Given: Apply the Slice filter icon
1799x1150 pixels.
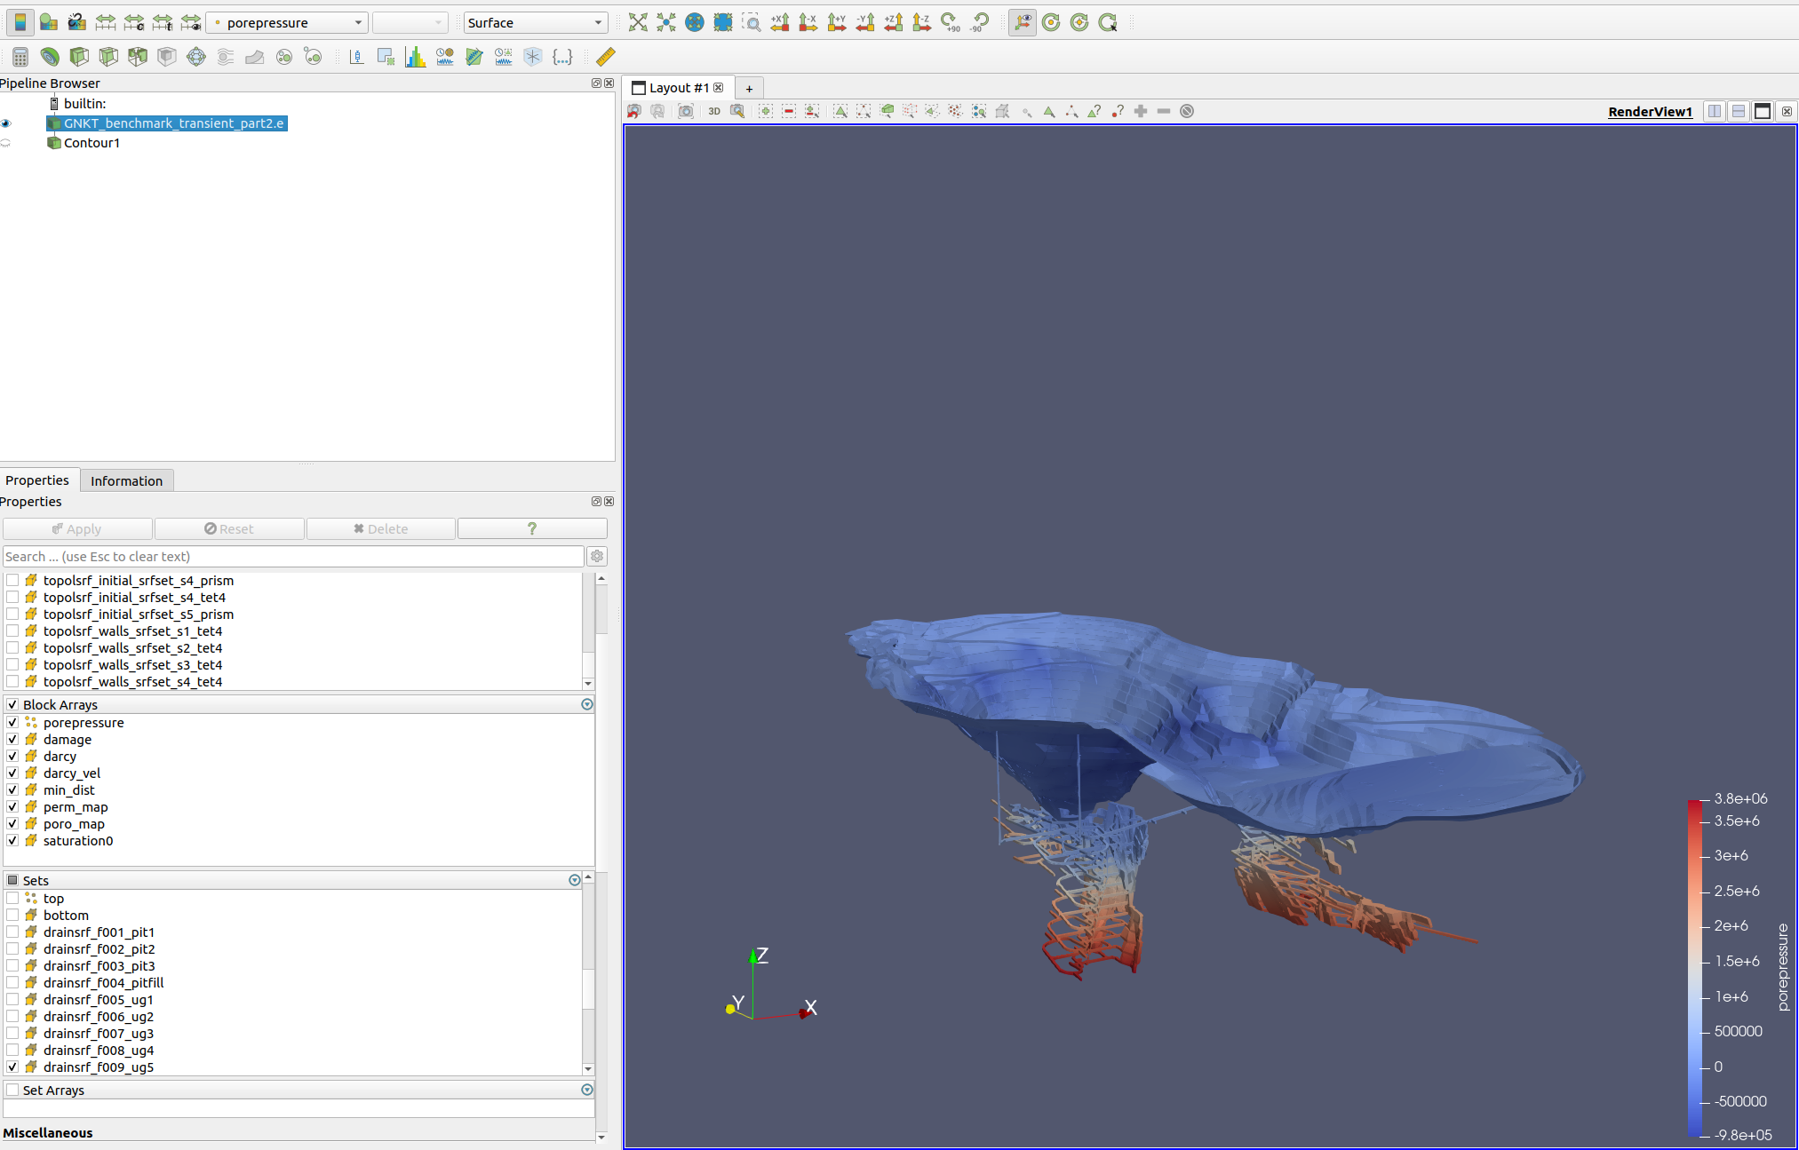Looking at the screenshot, I should pos(107,56).
